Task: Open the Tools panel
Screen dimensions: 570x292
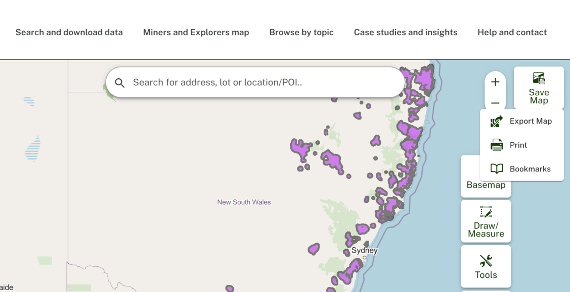Action: click(486, 266)
